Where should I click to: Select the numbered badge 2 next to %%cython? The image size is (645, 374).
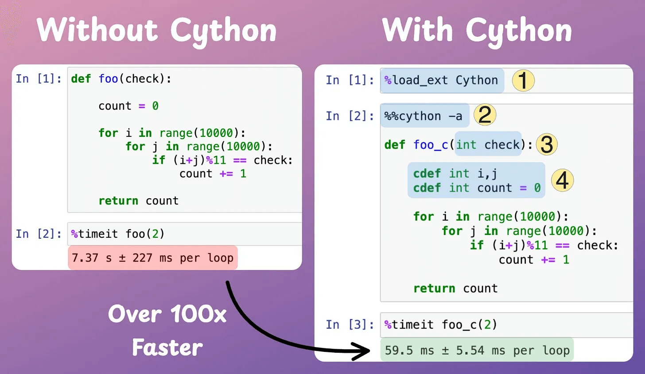(x=485, y=115)
